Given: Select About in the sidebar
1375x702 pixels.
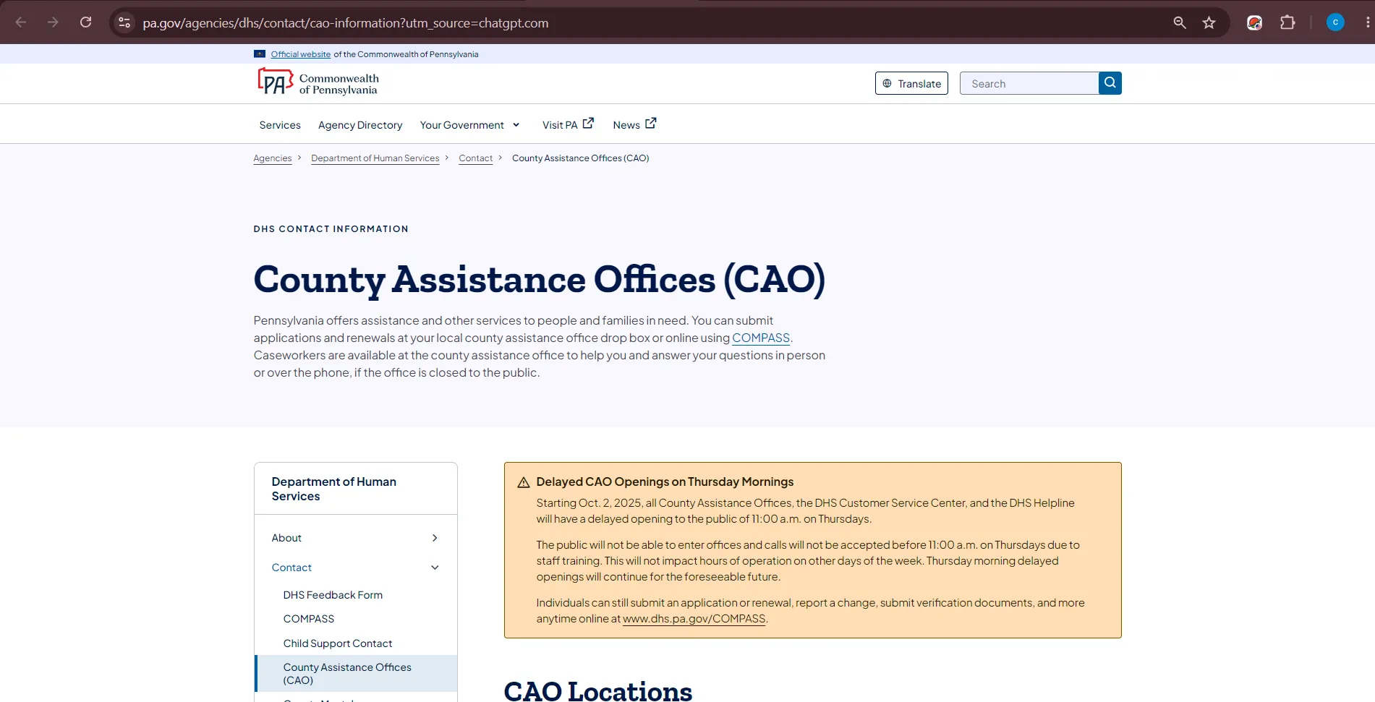Looking at the screenshot, I should tap(286, 538).
